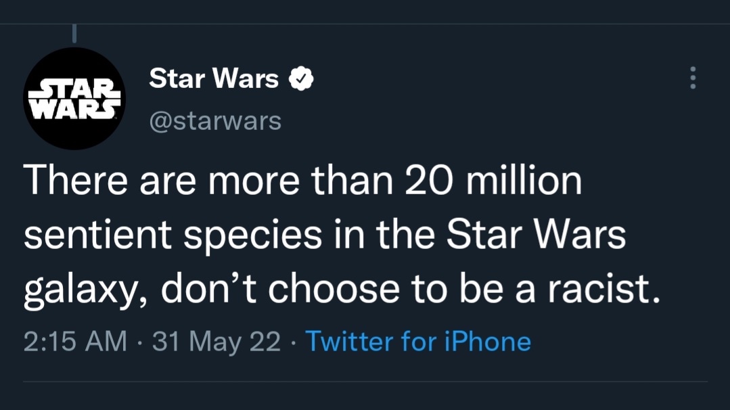Click the Star Wars display name
Image resolution: width=730 pixels, height=410 pixels.
[214, 79]
